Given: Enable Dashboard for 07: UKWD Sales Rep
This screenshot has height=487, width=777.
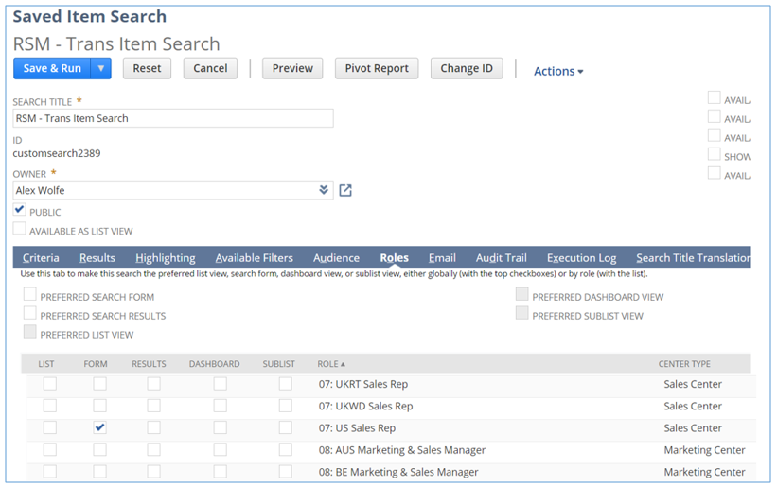Looking at the screenshot, I should (220, 406).
